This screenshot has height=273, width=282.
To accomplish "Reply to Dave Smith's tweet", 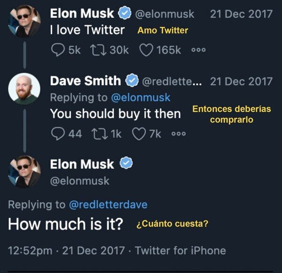I will (x=58, y=134).
